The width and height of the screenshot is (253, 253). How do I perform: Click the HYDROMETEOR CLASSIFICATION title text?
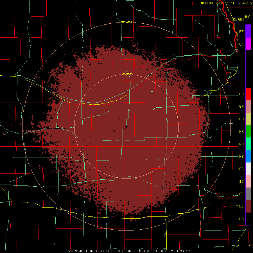pos(99,251)
